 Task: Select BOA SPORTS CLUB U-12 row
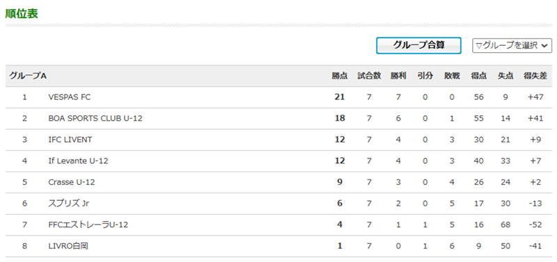coord(278,118)
